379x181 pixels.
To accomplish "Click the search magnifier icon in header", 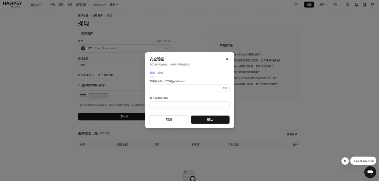I will coord(296,5).
